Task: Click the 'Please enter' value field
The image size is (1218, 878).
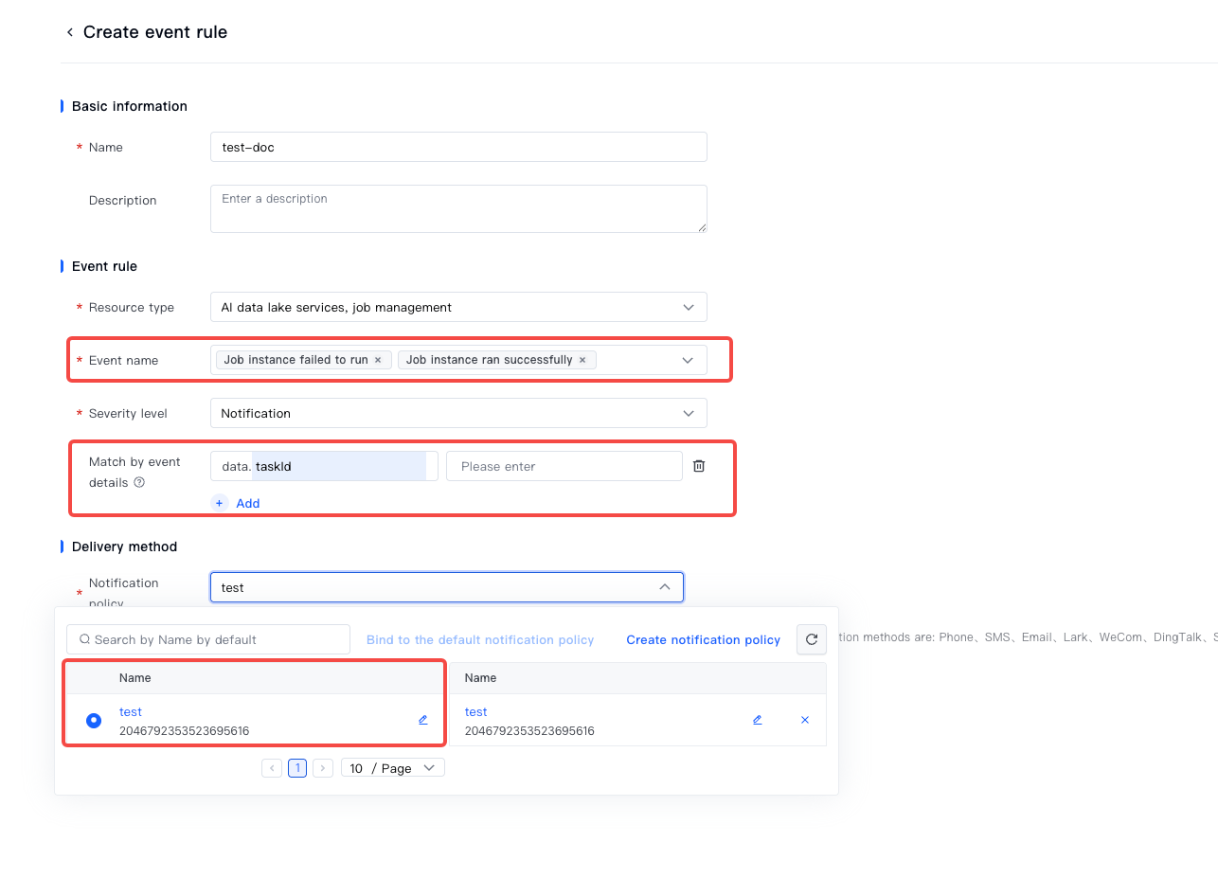Action: point(564,466)
